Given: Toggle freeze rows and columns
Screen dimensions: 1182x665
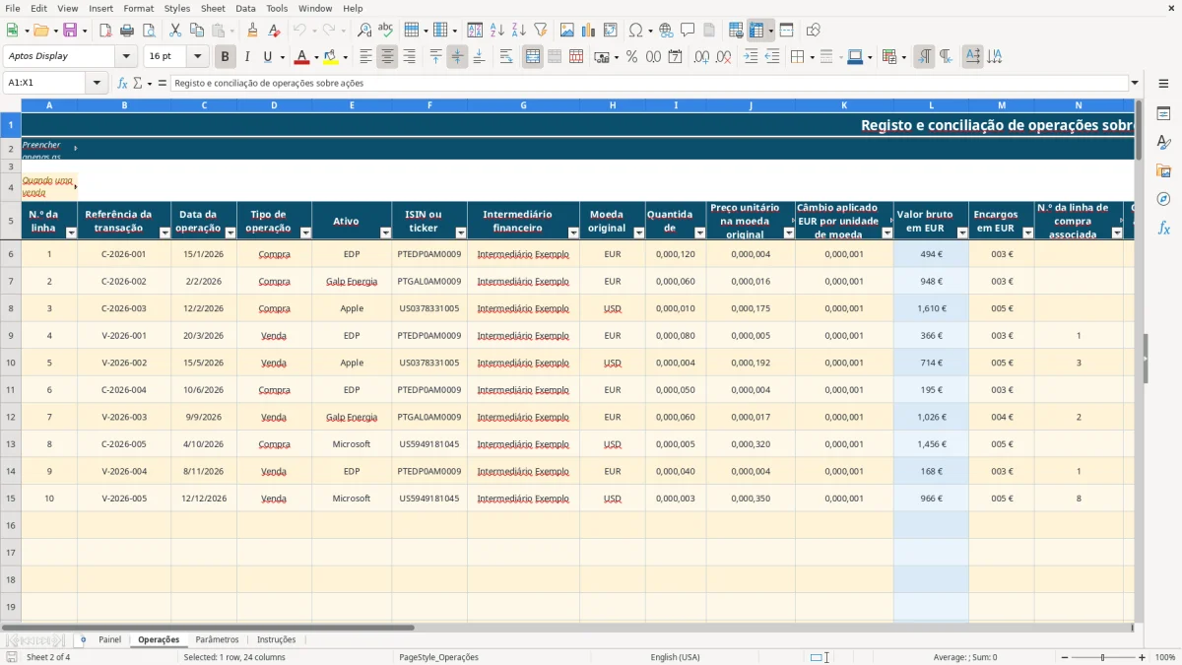Looking at the screenshot, I should click(x=756, y=31).
